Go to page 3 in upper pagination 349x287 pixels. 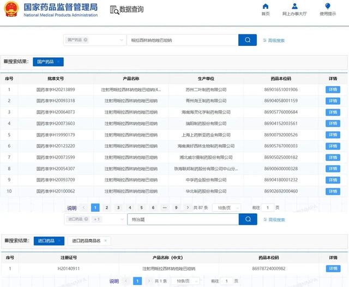click(118, 207)
